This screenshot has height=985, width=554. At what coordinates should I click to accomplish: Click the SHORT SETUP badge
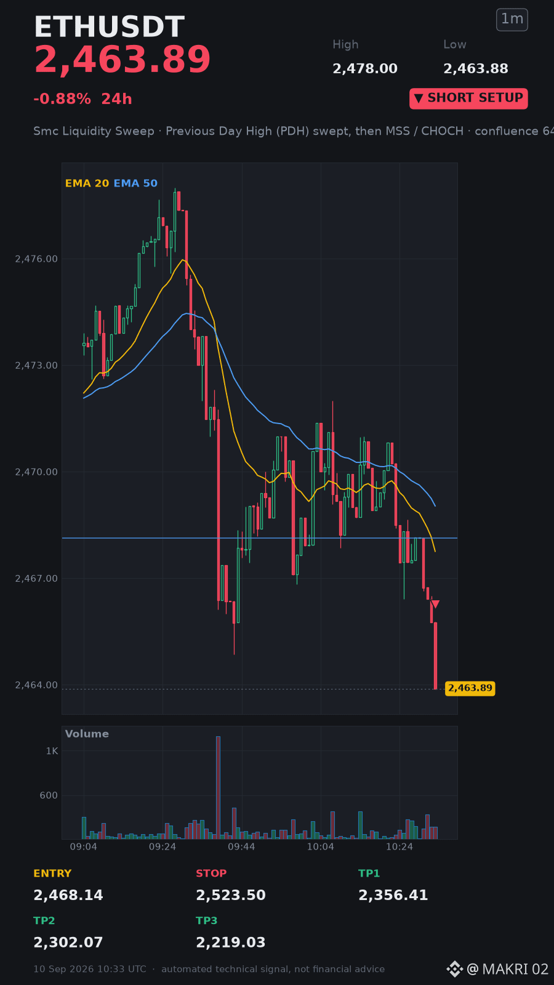[x=468, y=98]
